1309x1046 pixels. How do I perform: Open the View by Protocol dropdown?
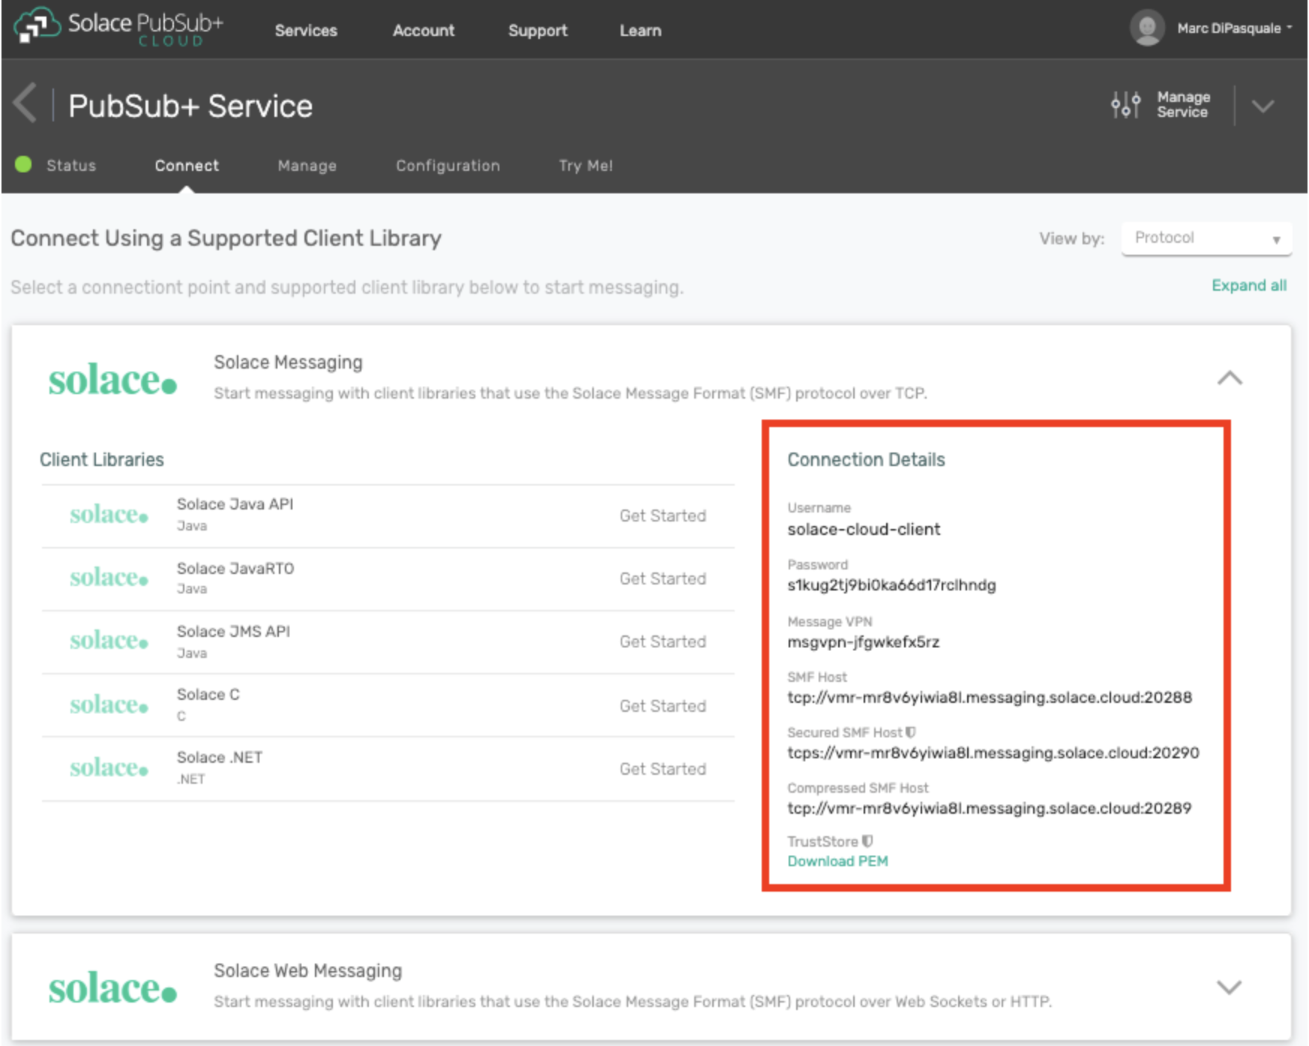[x=1206, y=238]
